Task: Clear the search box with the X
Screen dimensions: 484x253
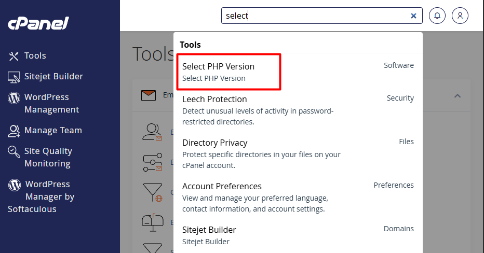Action: point(413,16)
